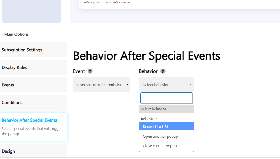The image size is (280, 159).
Task: Pick the Select behavior placeholder option
Action: [166, 109]
